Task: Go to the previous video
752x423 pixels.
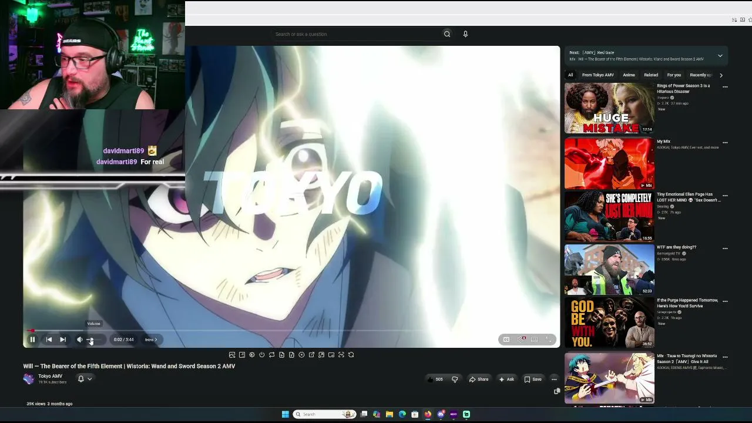Action: 49,340
